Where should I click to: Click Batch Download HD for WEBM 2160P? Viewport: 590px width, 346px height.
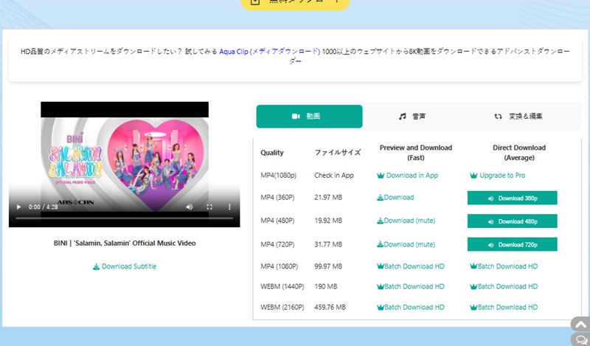tap(410, 307)
